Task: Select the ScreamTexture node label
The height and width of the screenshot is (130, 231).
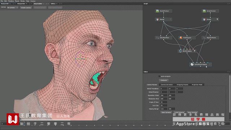Action: coord(211,11)
